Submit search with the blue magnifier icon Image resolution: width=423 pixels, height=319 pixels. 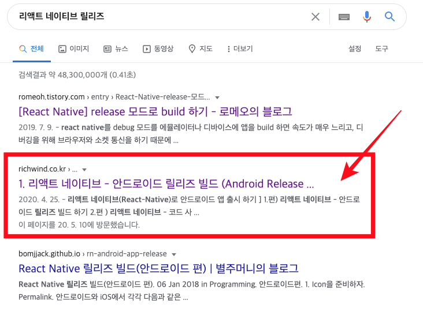coord(389,17)
